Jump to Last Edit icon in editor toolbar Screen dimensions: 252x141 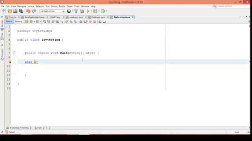[x=27, y=22]
